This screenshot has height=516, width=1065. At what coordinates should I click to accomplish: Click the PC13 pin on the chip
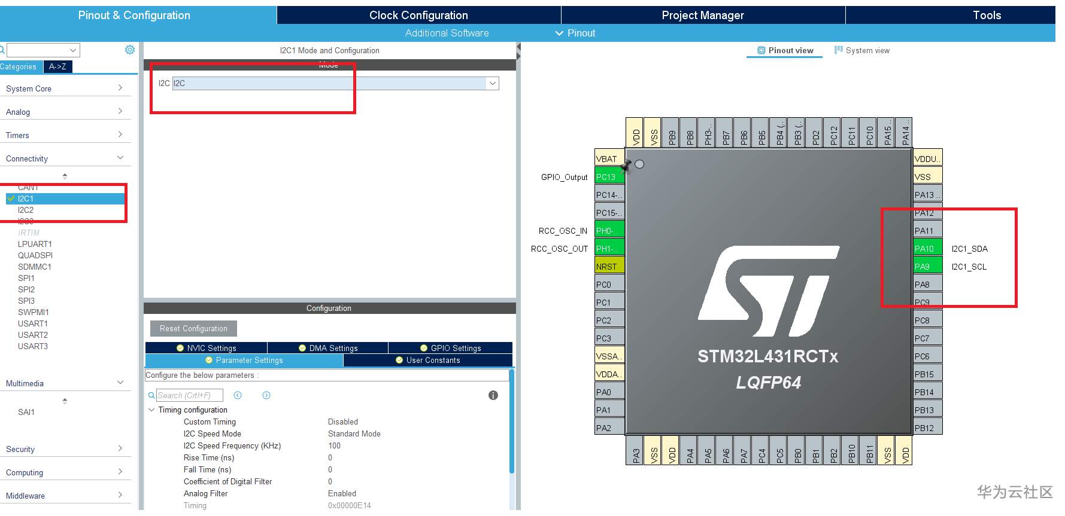(x=609, y=177)
